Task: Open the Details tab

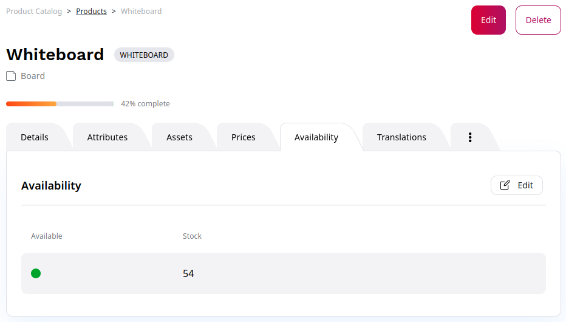Action: [x=35, y=137]
